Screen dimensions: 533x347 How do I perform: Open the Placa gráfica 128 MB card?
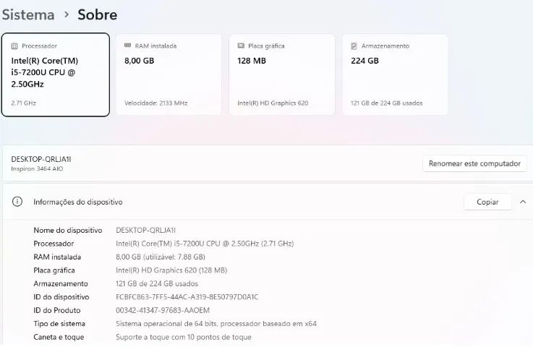coord(282,74)
